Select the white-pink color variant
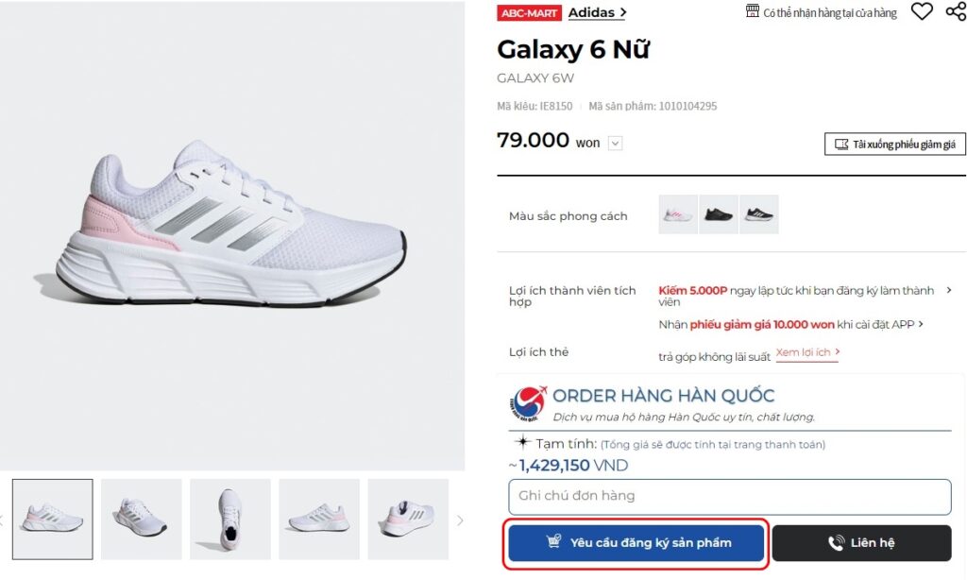The image size is (967, 580). 677,214
